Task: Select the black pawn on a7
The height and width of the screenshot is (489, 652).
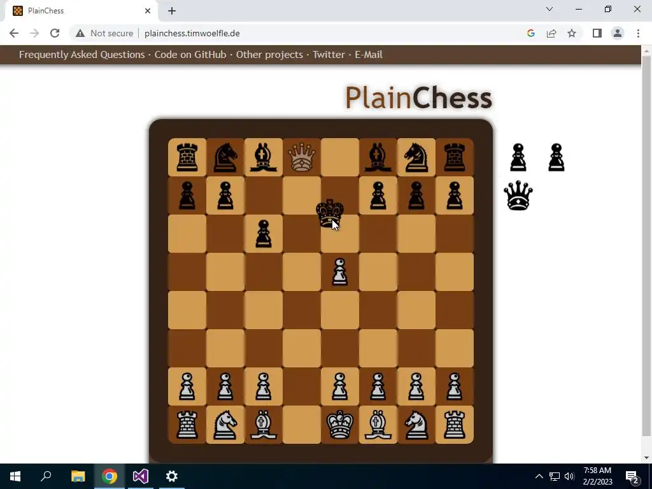Action: tap(187, 195)
